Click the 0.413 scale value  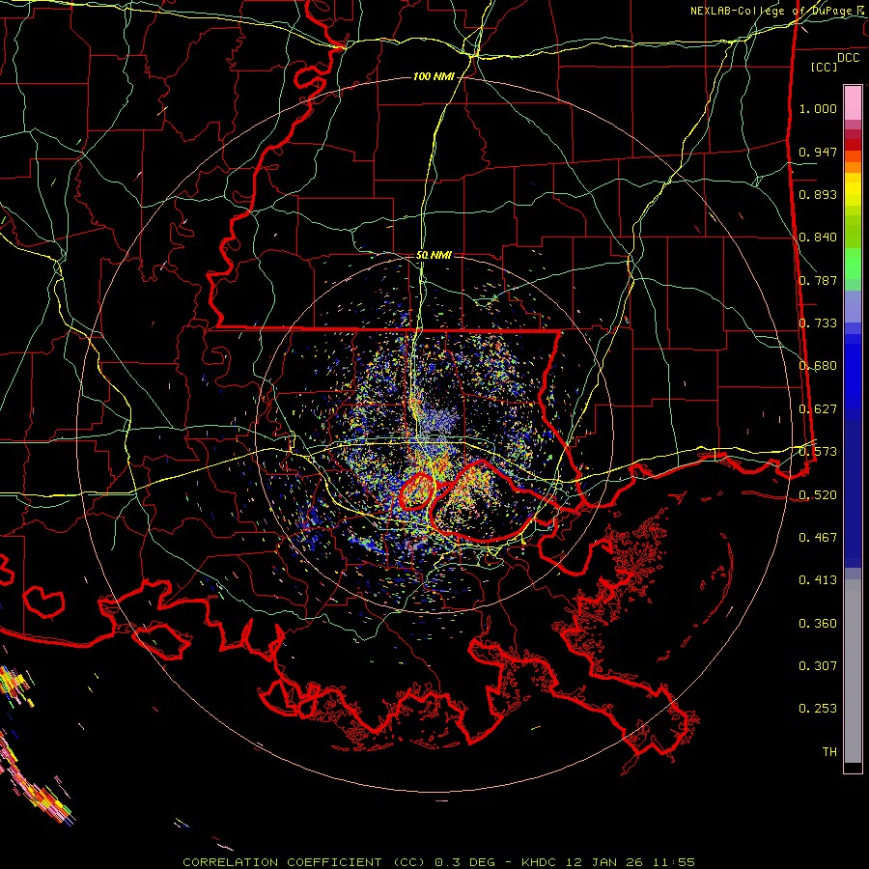pos(818,580)
